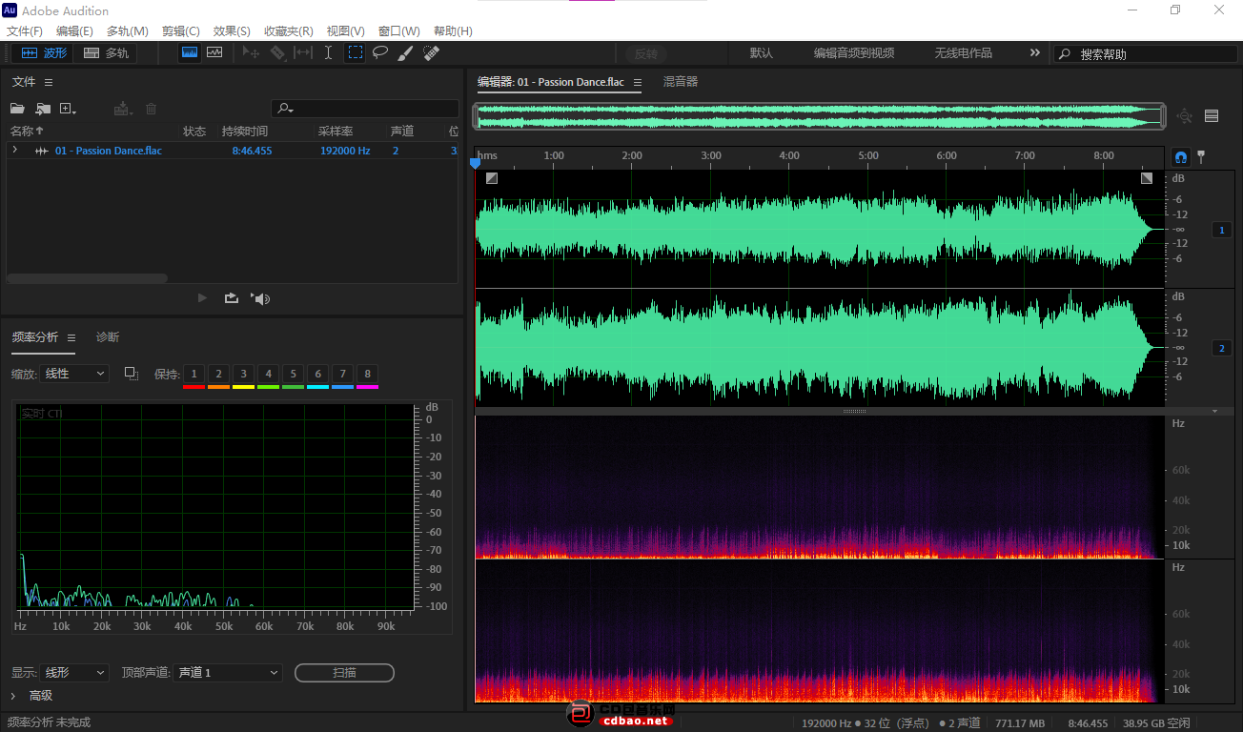Click the 搜索帮助 search field
The width and height of the screenshot is (1243, 732).
coord(1145,54)
